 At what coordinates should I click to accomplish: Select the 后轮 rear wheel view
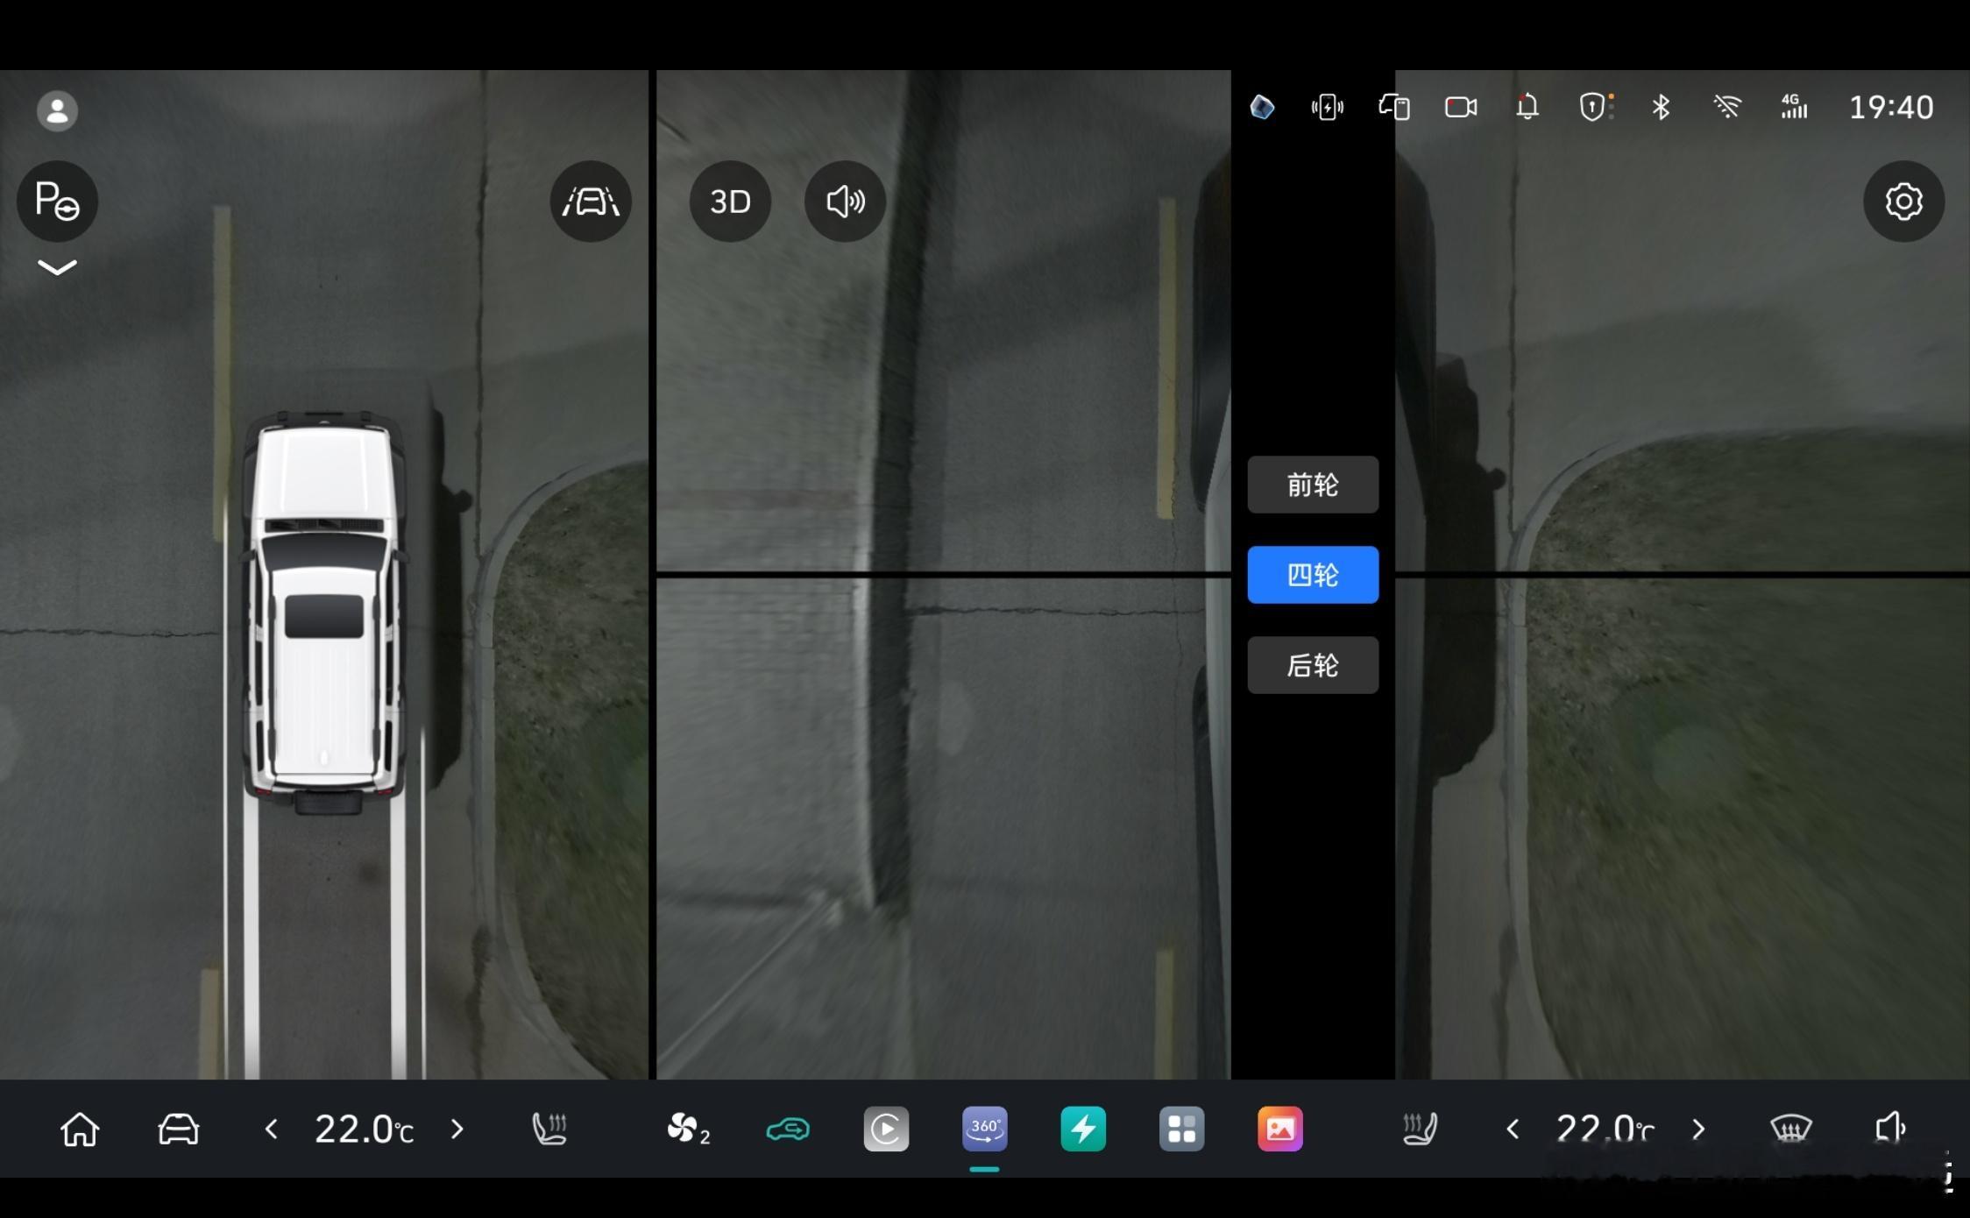click(1312, 665)
